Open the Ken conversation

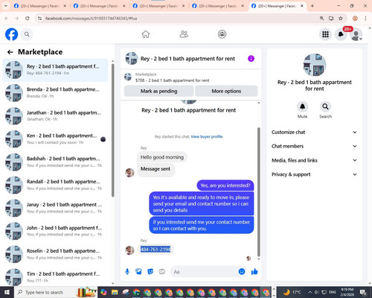[55, 139]
